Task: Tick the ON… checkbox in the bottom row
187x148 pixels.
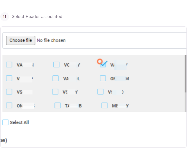Action: click(x=9, y=105)
